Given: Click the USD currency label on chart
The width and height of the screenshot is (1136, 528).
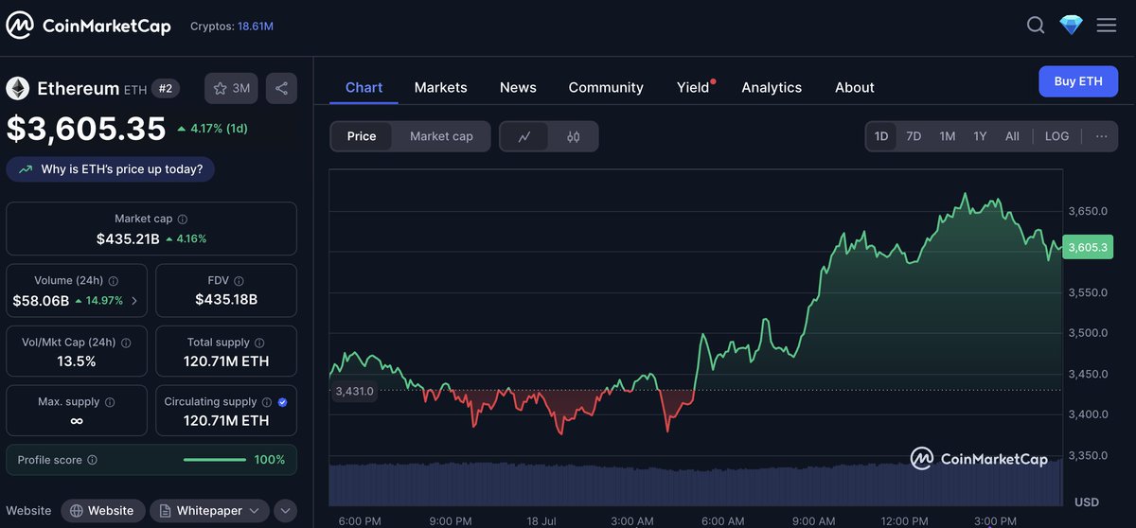Looking at the screenshot, I should pos(1086,502).
